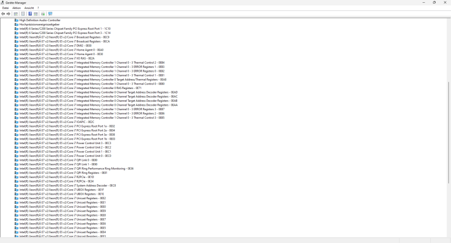Select ERROR Registers 2 - 0EB6 entry
The image size is (451, 243).
[x=92, y=113]
